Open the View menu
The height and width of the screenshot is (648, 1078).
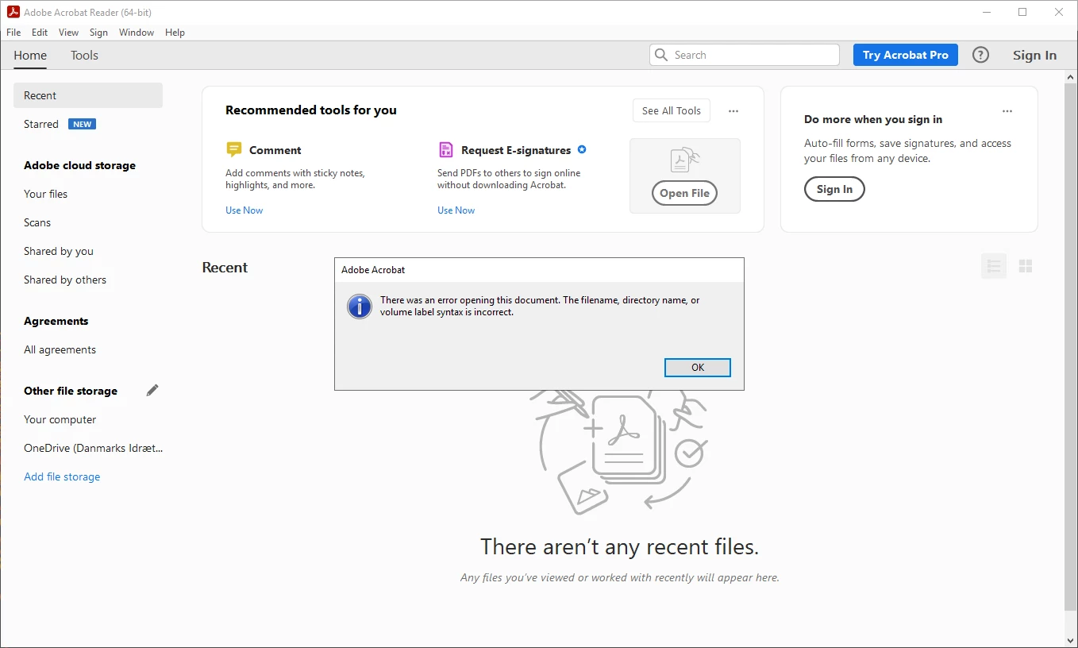tap(68, 33)
